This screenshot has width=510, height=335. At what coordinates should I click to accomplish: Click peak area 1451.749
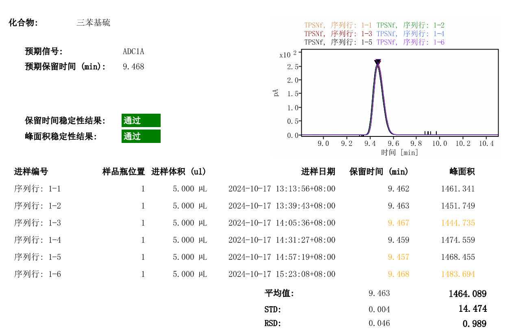tap(458, 206)
